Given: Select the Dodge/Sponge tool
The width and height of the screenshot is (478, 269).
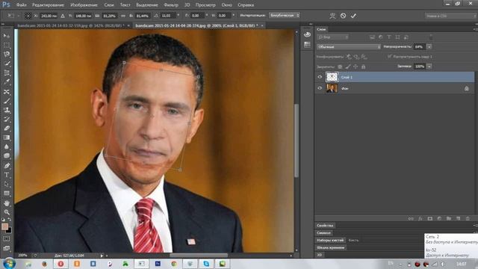Looking at the screenshot, I should (x=7, y=156).
